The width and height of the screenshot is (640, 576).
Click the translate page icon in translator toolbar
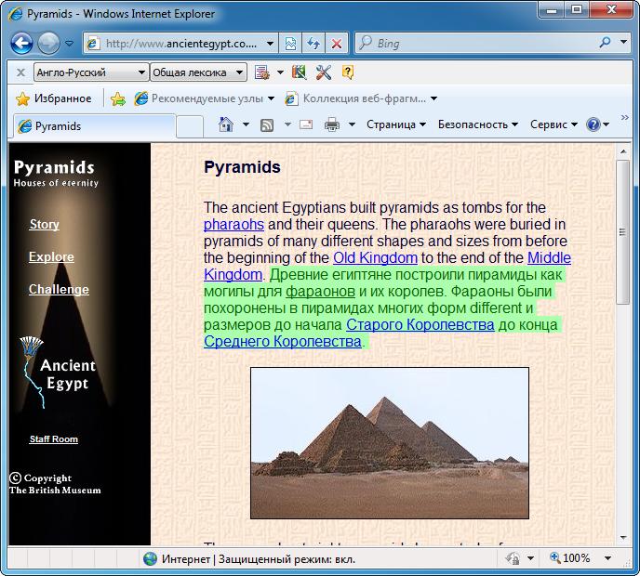pos(262,72)
